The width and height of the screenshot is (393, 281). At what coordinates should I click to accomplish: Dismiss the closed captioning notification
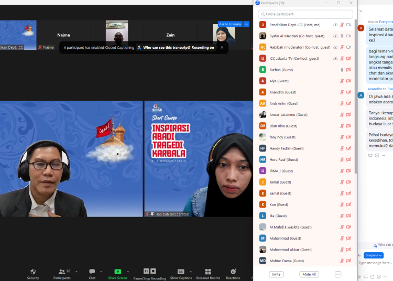click(222, 47)
